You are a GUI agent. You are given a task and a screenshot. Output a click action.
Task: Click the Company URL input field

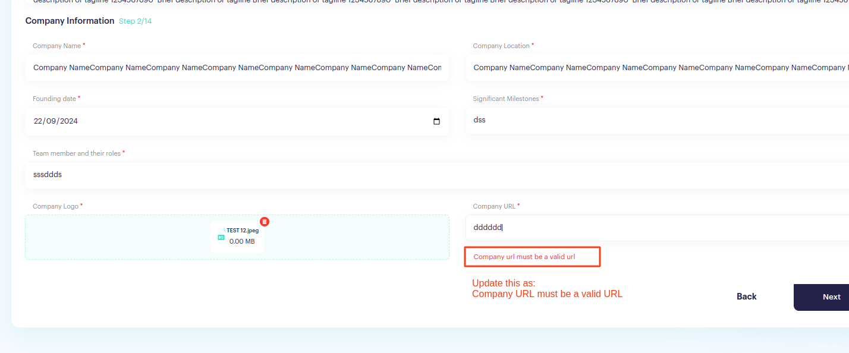[x=657, y=228]
